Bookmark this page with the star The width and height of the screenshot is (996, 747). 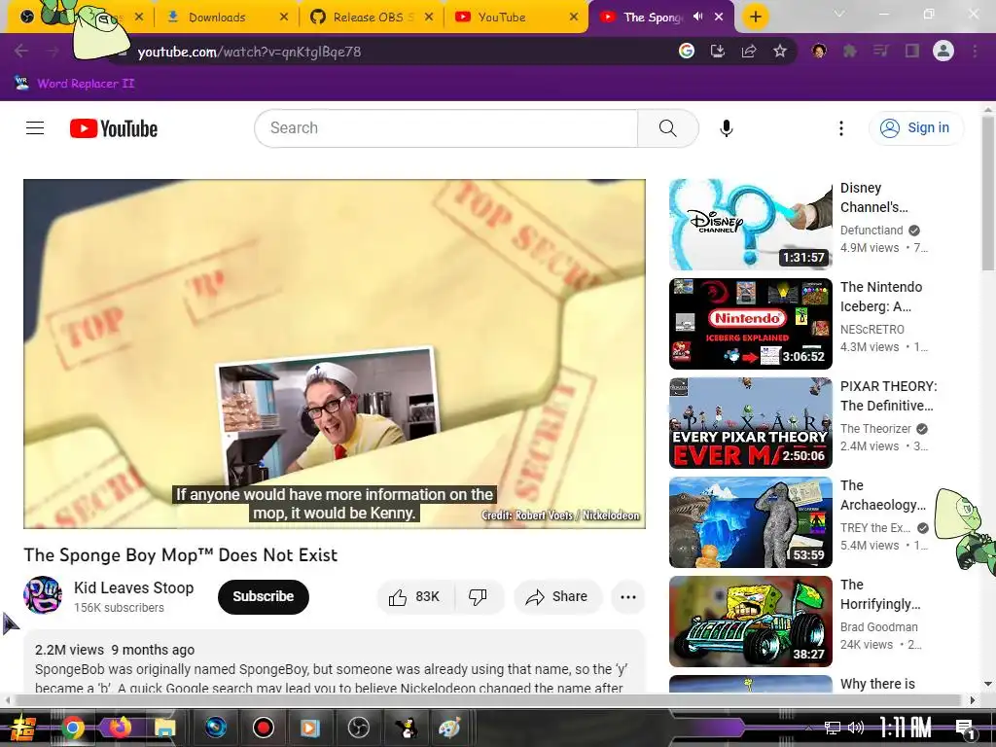point(780,52)
